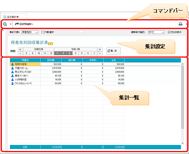Open the 集計対象 得意先別 dropdown

click(x=29, y=32)
